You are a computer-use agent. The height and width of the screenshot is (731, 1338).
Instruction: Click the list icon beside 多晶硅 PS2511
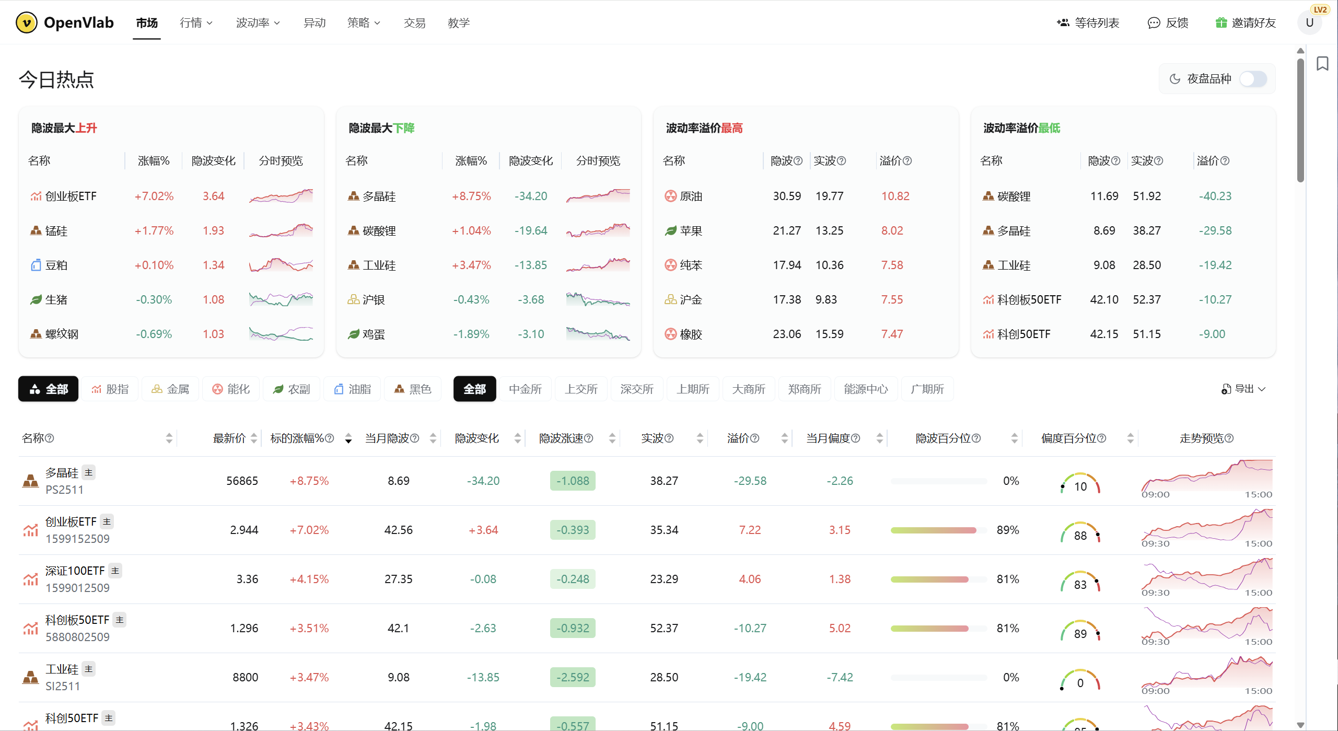[89, 472]
